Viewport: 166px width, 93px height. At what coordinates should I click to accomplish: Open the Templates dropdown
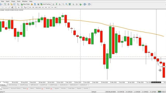point(89,4)
